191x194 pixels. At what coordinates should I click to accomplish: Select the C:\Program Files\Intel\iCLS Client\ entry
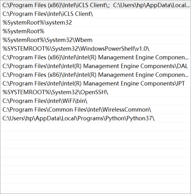click(96, 14)
